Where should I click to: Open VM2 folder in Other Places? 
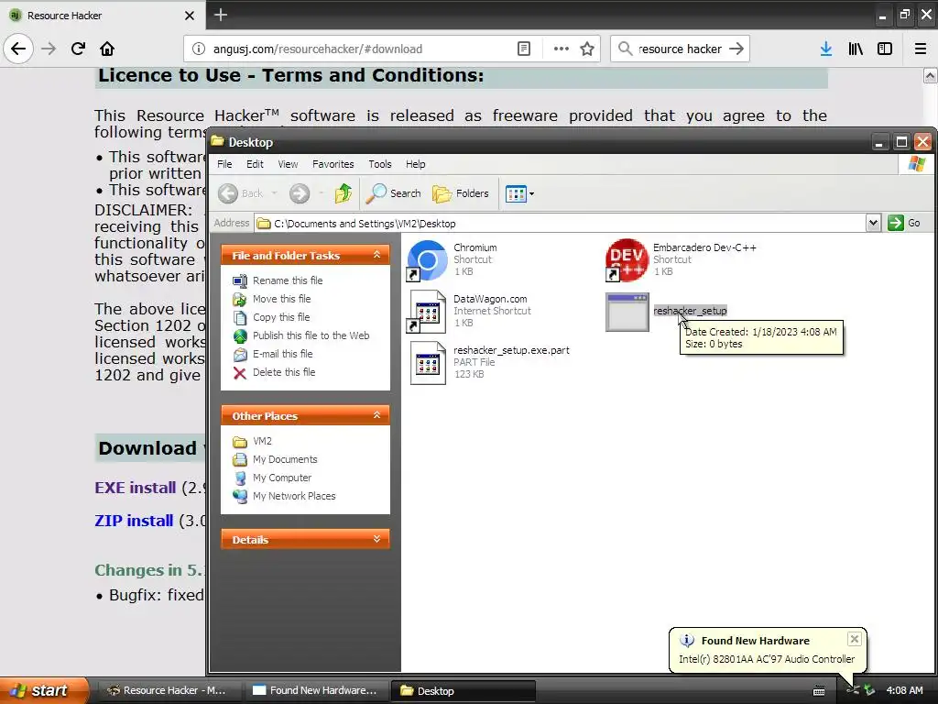point(253,441)
